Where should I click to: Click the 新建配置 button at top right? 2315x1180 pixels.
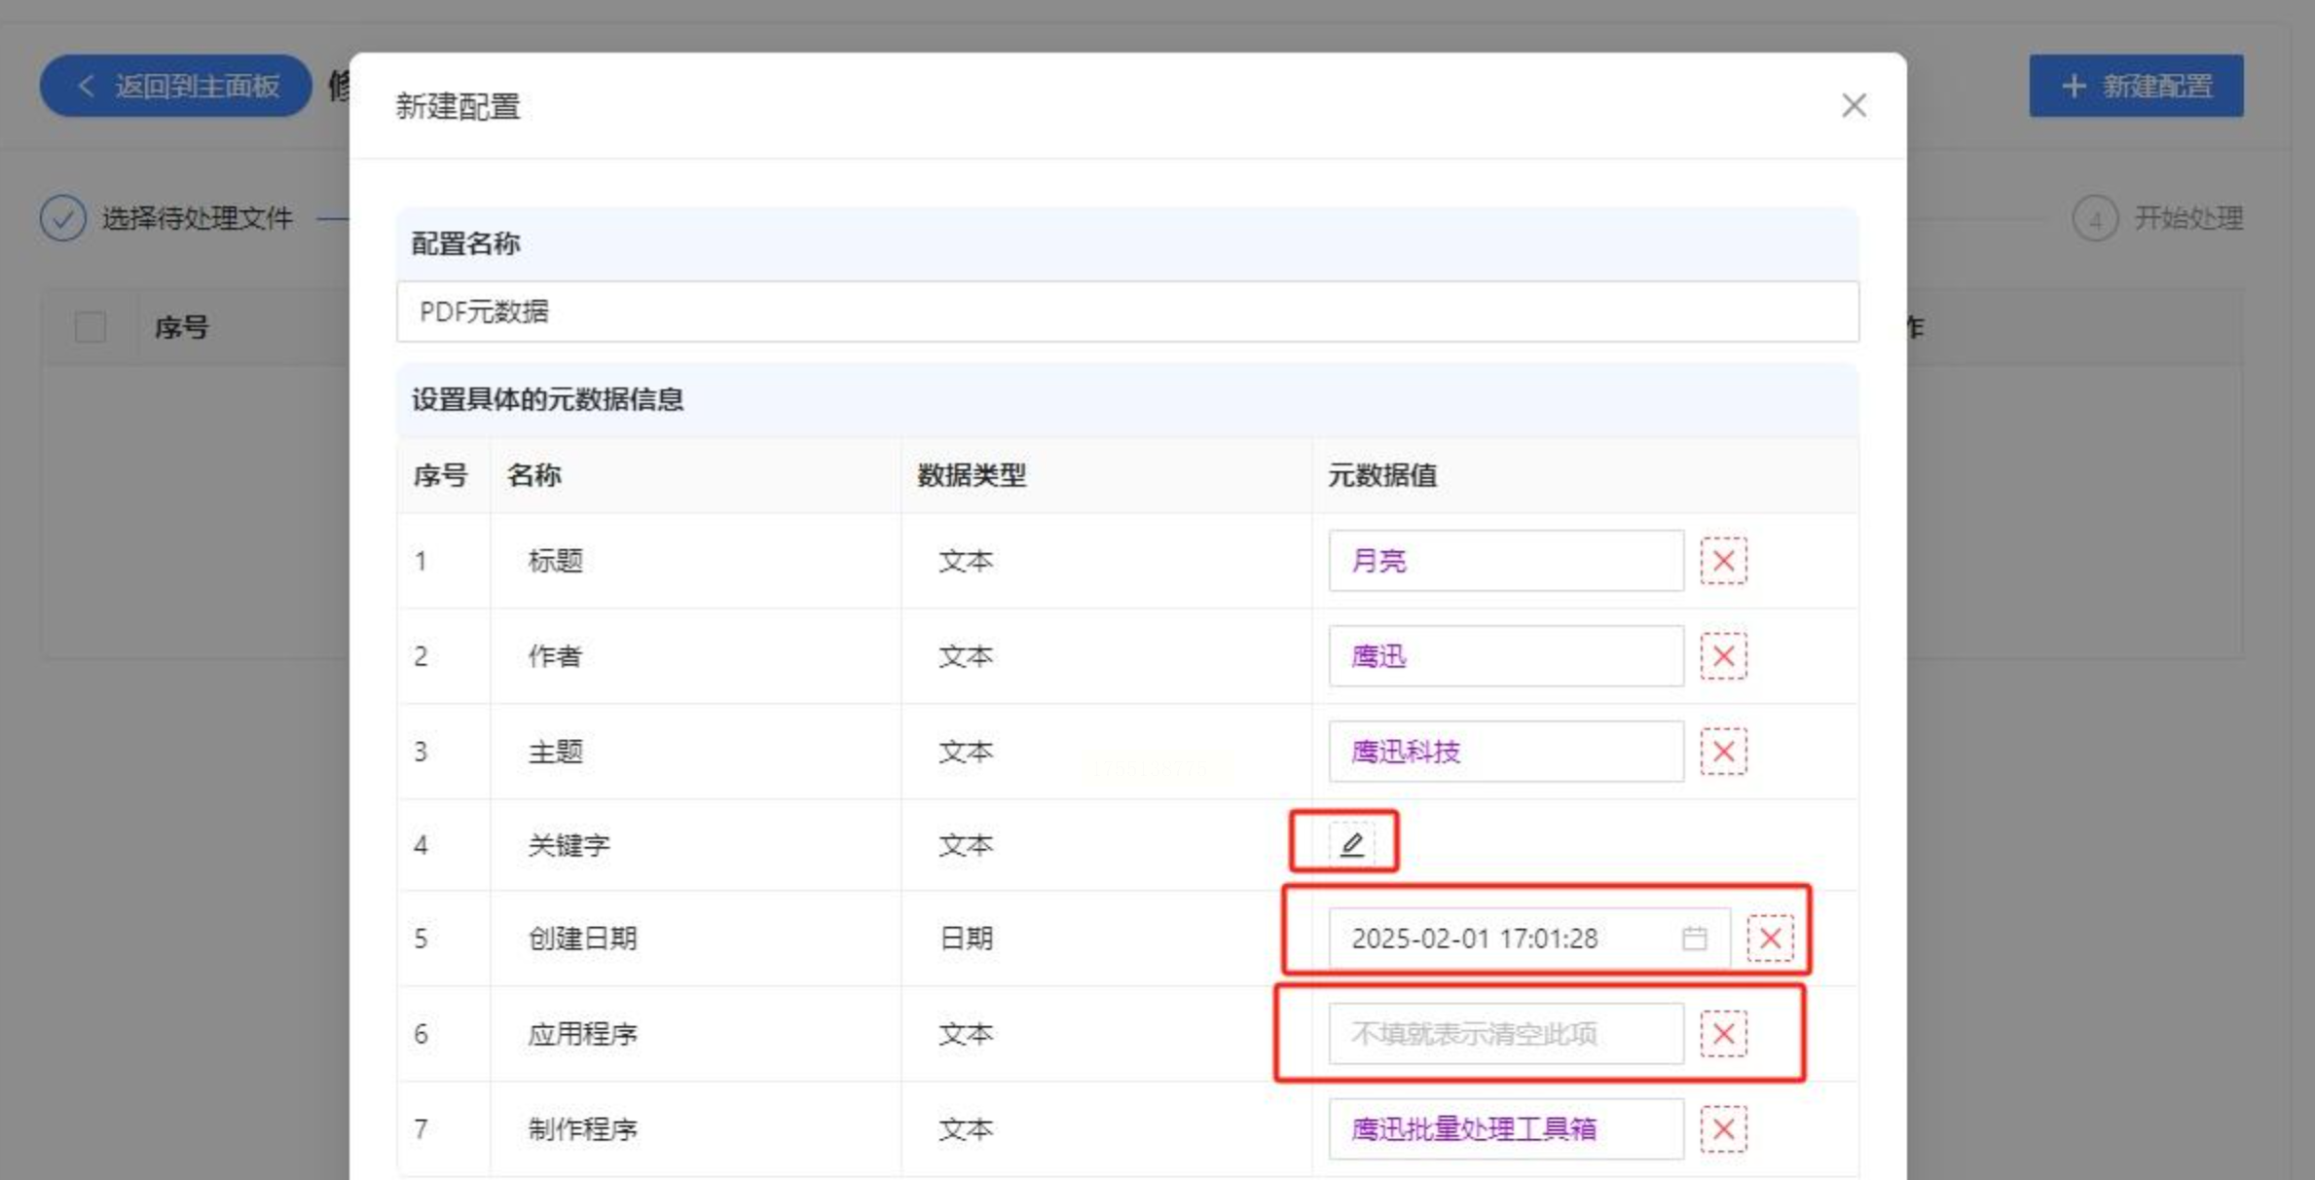tap(2136, 86)
